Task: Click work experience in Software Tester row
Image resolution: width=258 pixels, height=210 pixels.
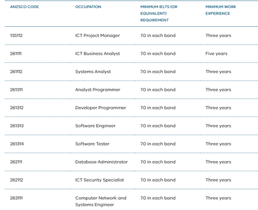Action: pyautogui.click(x=218, y=144)
